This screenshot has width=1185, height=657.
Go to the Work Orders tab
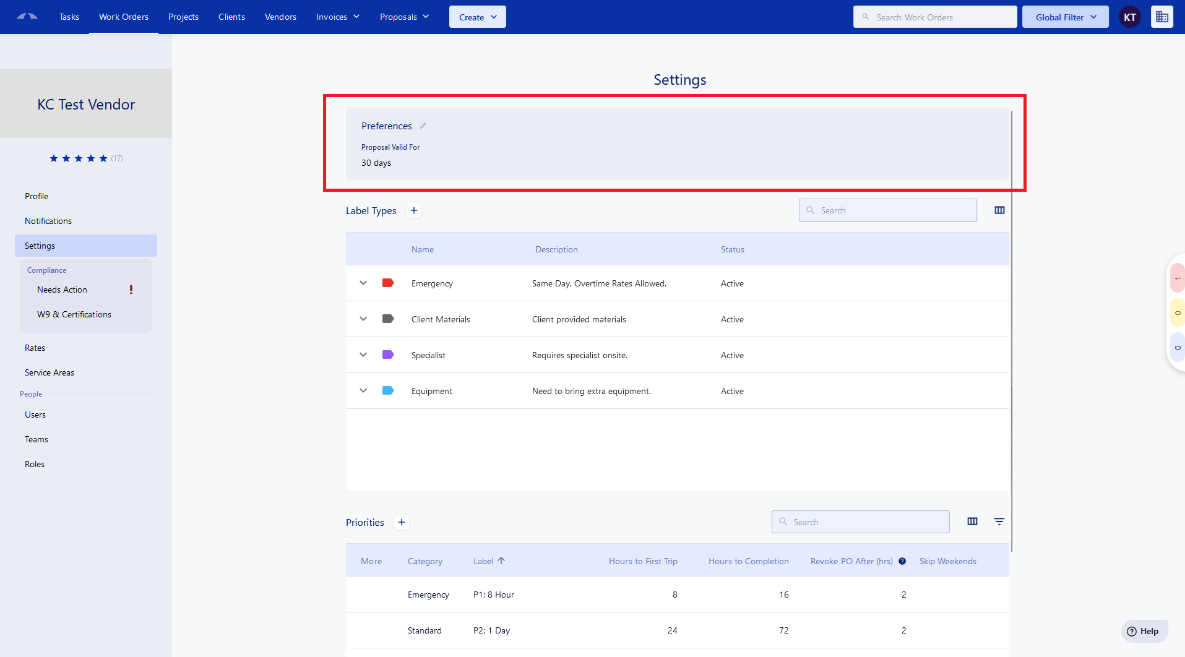click(x=124, y=17)
